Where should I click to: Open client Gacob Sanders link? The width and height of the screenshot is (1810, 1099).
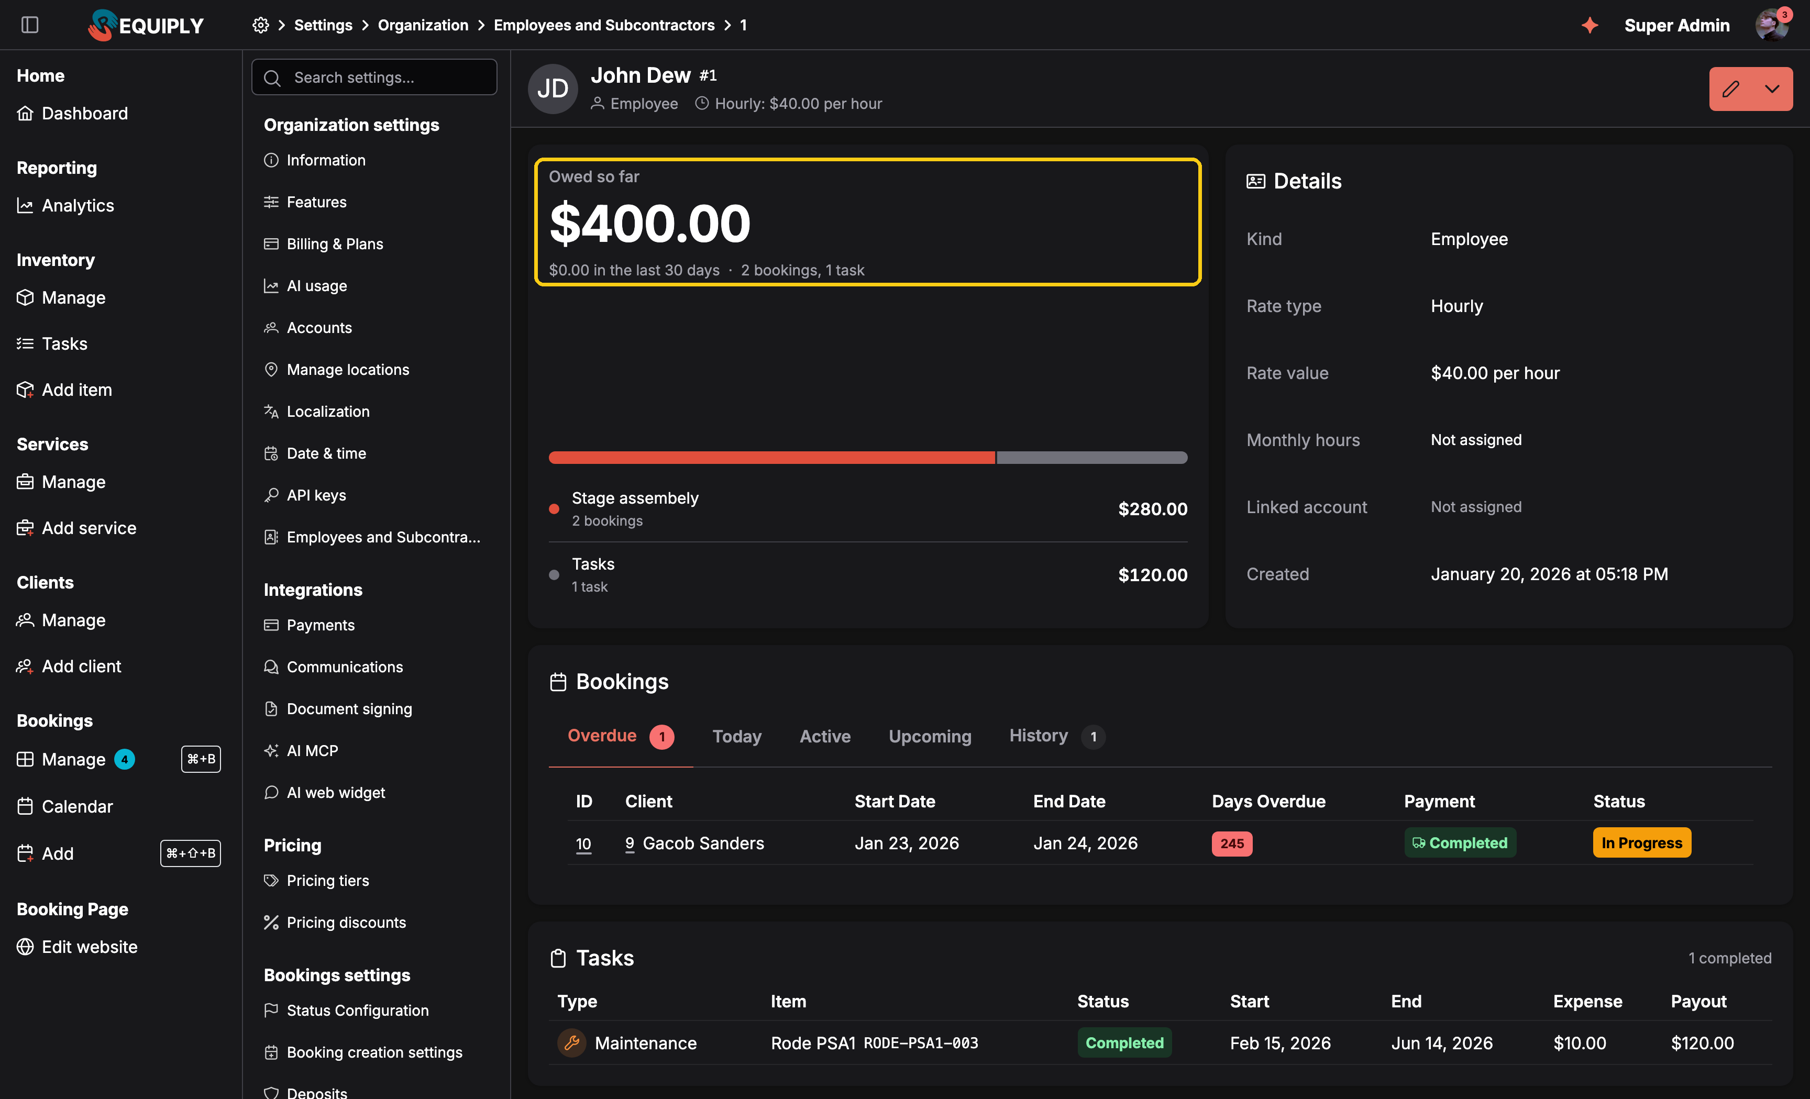pos(694,843)
